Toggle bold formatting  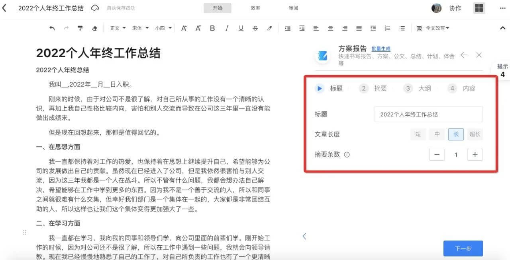(212, 28)
